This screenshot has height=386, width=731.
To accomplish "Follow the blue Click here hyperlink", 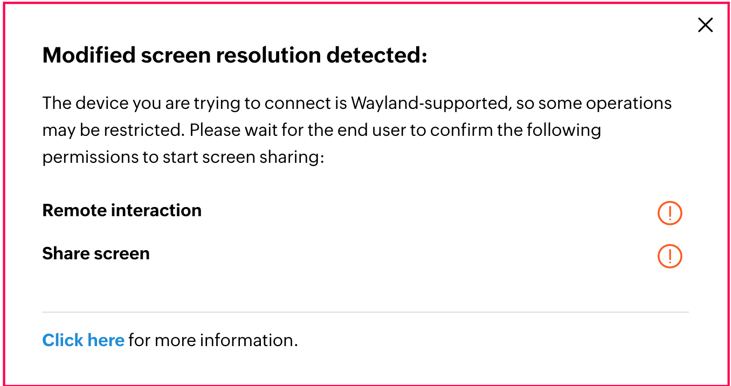I will [x=83, y=340].
